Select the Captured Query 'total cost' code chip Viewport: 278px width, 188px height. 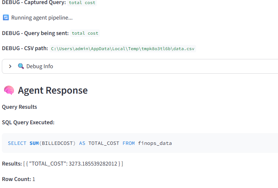click(x=82, y=3)
